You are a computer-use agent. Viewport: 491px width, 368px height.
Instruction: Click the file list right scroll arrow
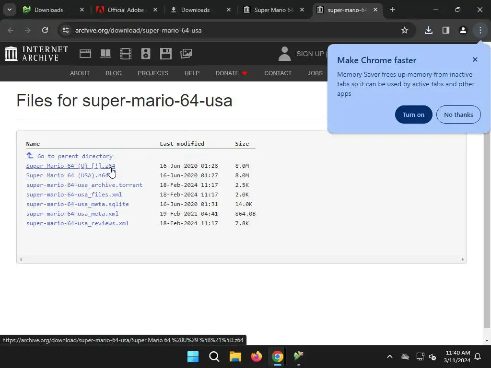[x=463, y=259]
